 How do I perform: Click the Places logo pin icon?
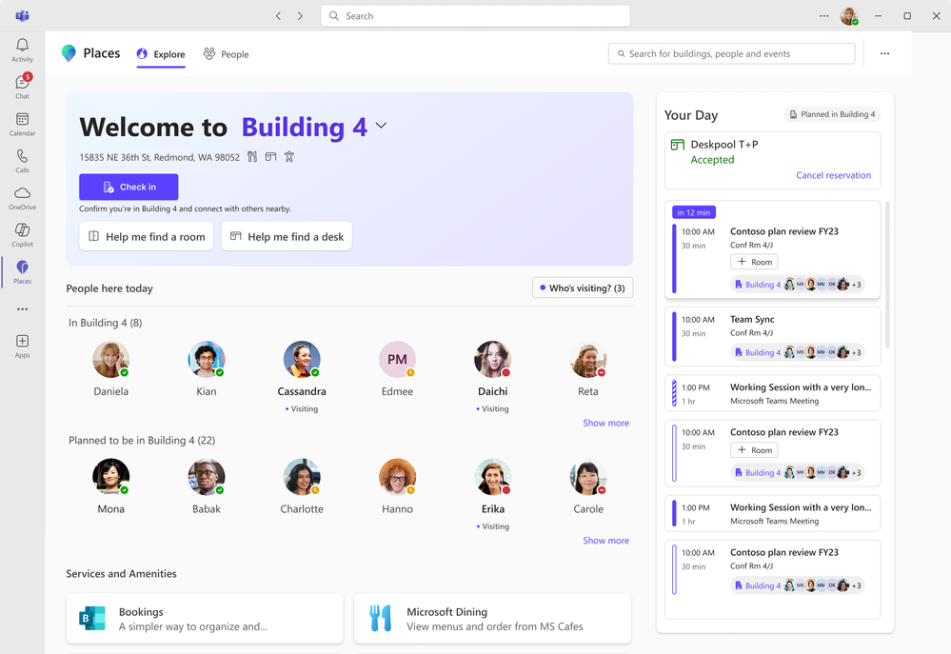(69, 53)
